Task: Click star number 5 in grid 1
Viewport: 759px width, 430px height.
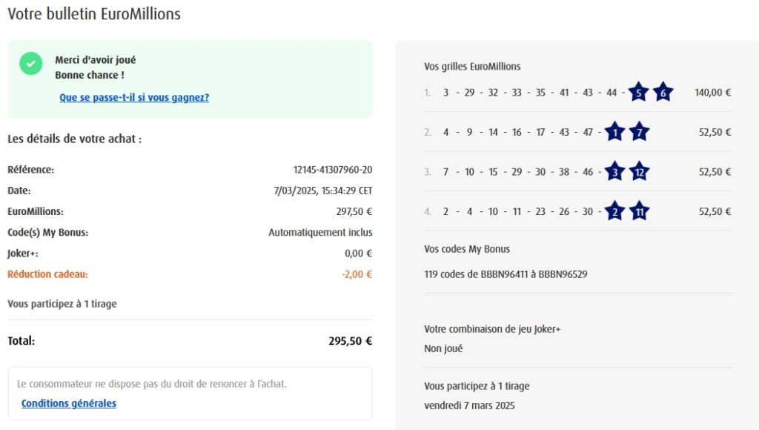Action: pos(637,93)
